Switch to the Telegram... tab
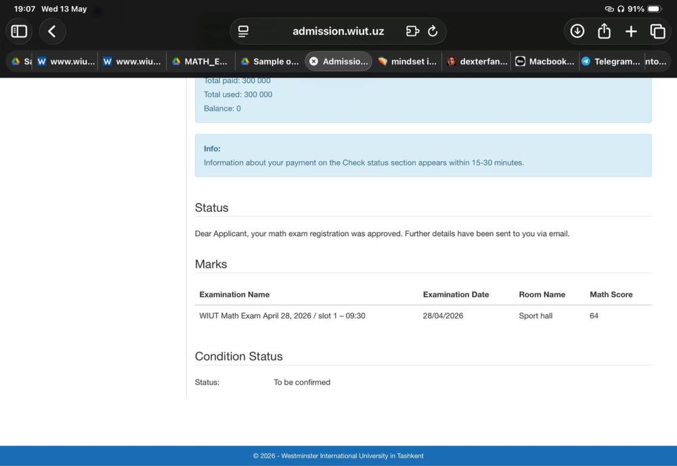The height and width of the screenshot is (466, 677). 611,62
